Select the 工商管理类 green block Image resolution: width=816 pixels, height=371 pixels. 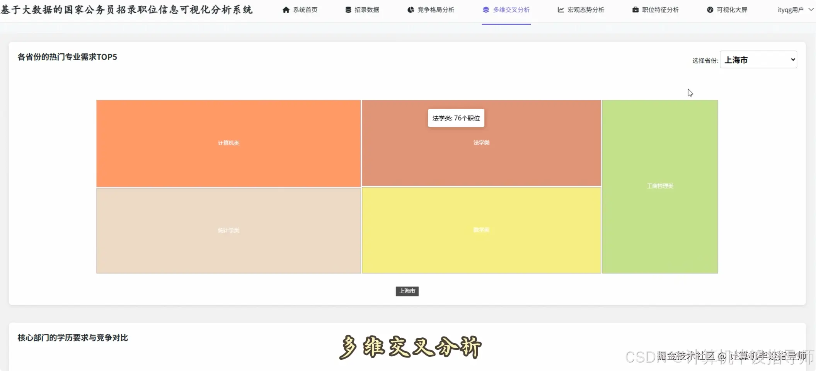(659, 186)
